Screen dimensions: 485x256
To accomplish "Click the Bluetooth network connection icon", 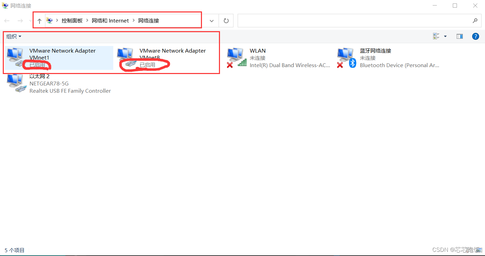I will click(x=347, y=57).
